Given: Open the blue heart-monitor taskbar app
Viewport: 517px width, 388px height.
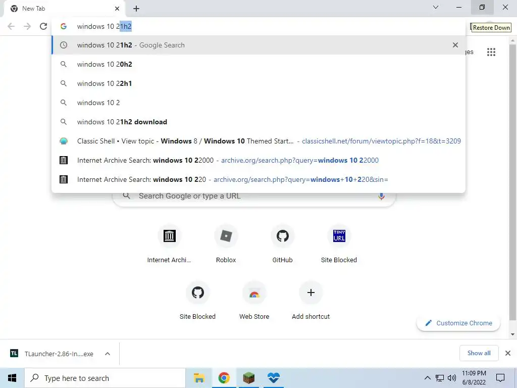Looking at the screenshot, I should point(273,378).
